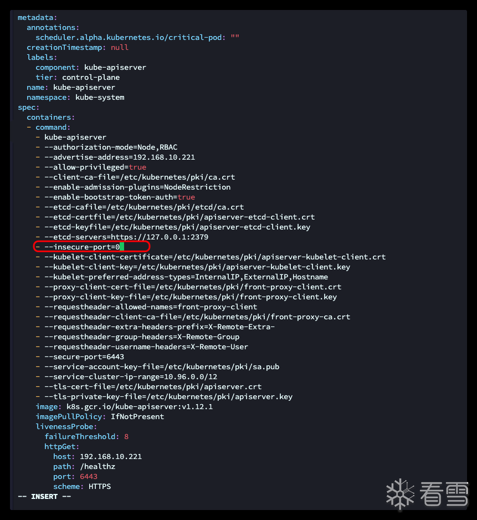This screenshot has height=520, width=477.
Task: Click the failureThreshold value 8
Action: tap(126, 436)
